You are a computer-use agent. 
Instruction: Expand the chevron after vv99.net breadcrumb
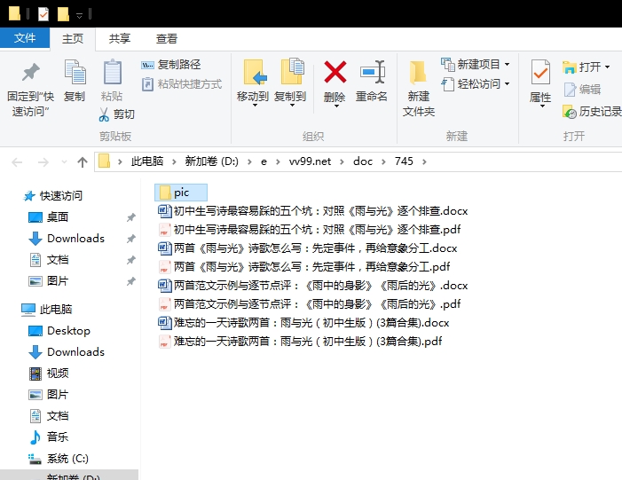tap(342, 161)
